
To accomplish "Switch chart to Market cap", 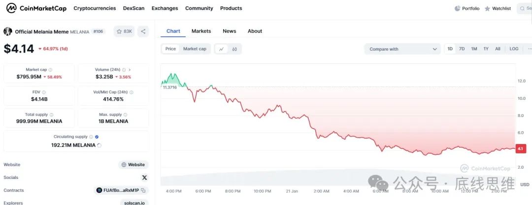I will pos(195,49).
